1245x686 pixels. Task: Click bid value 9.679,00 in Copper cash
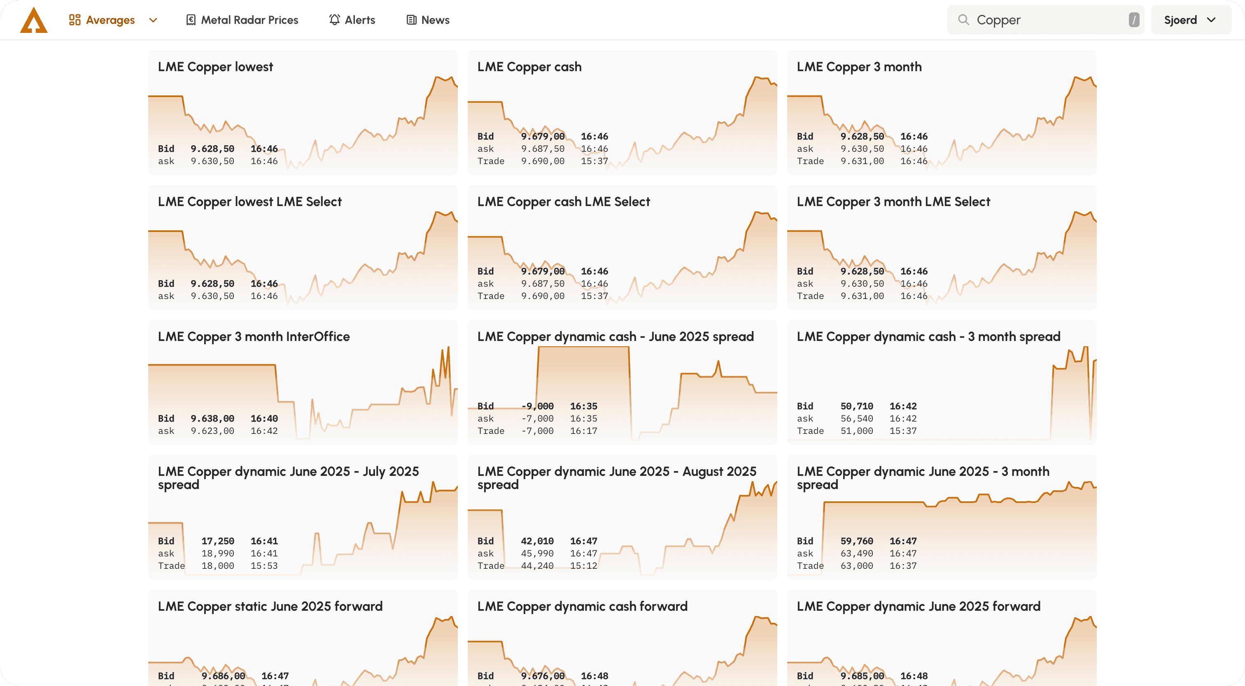point(543,137)
